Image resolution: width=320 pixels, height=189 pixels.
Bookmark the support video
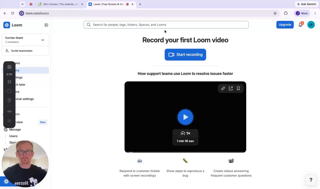[x=238, y=88]
